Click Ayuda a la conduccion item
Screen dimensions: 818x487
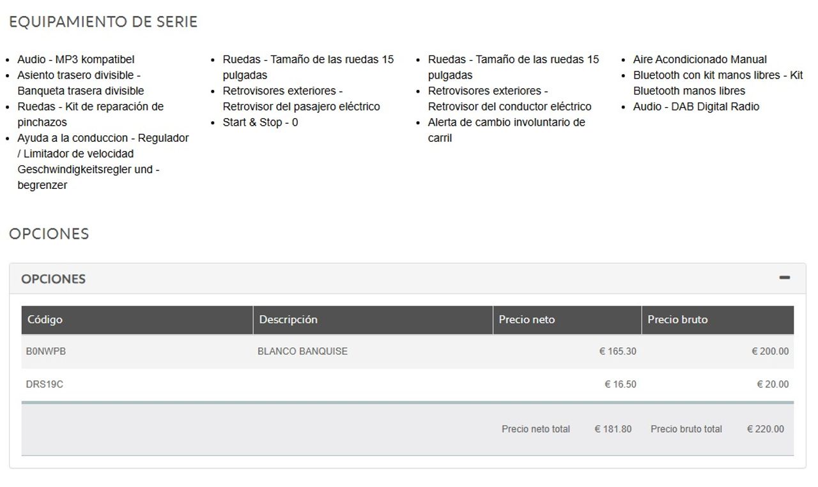pos(103,161)
